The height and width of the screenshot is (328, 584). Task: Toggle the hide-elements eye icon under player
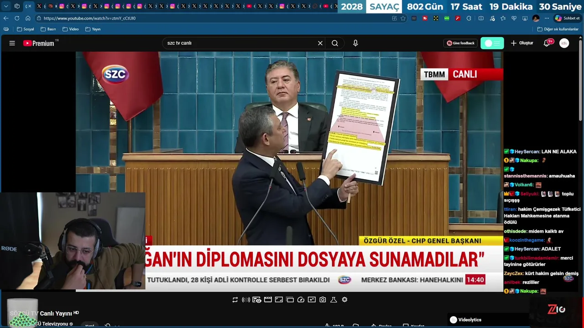click(257, 300)
